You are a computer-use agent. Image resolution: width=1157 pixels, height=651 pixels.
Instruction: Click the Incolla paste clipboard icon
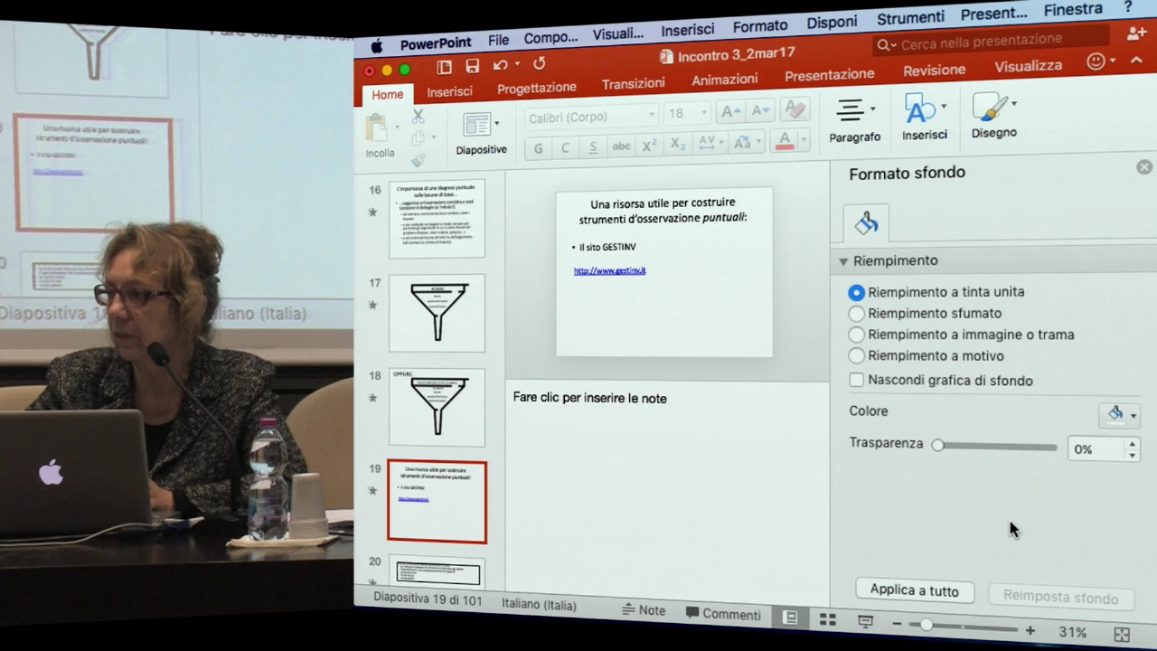(377, 127)
